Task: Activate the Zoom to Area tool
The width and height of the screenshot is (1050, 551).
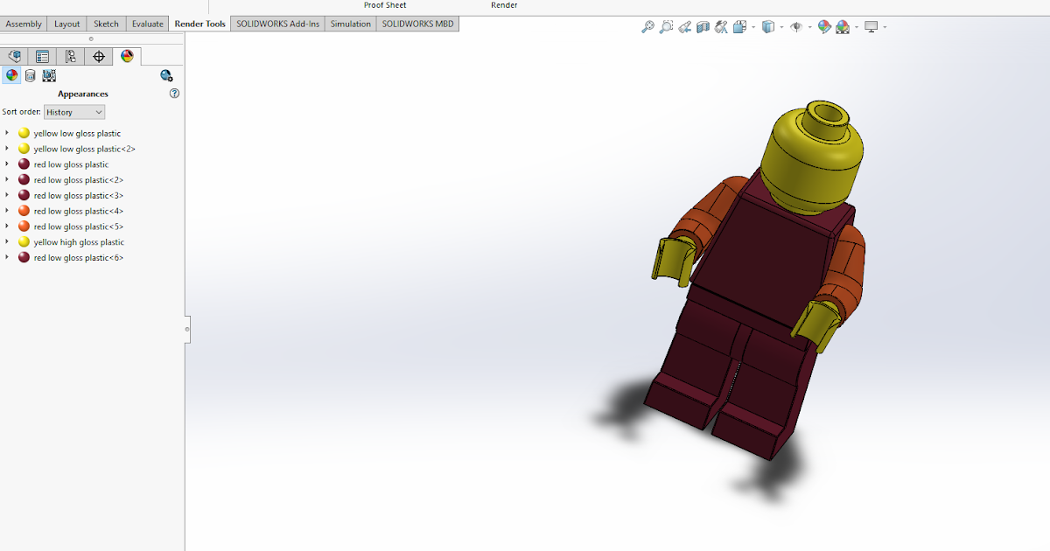Action: pos(666,27)
